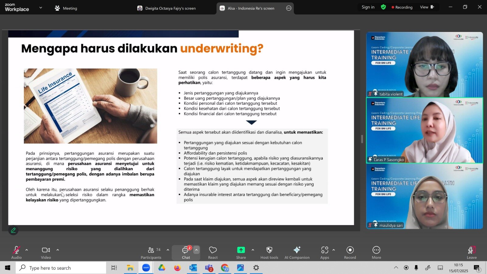This screenshot has width=487, height=274.
Task: Show hidden system tray icons
Action: (x=396, y=268)
